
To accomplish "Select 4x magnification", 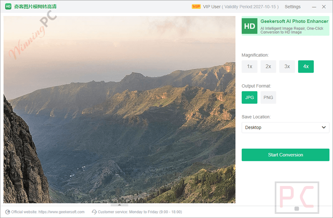I will (x=306, y=66).
